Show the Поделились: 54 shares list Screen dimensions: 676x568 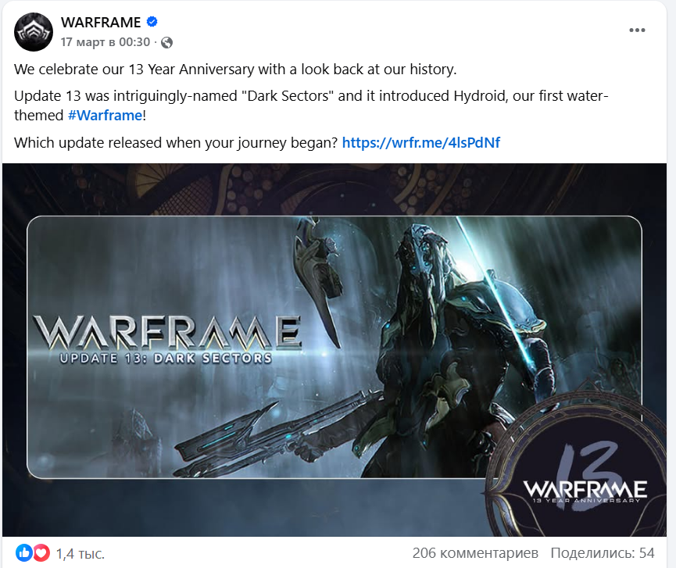(603, 553)
